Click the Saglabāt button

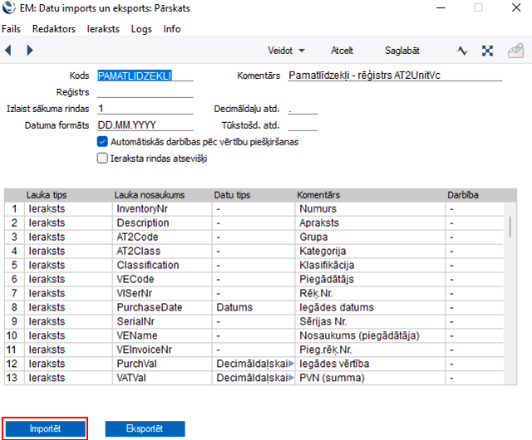coord(402,51)
